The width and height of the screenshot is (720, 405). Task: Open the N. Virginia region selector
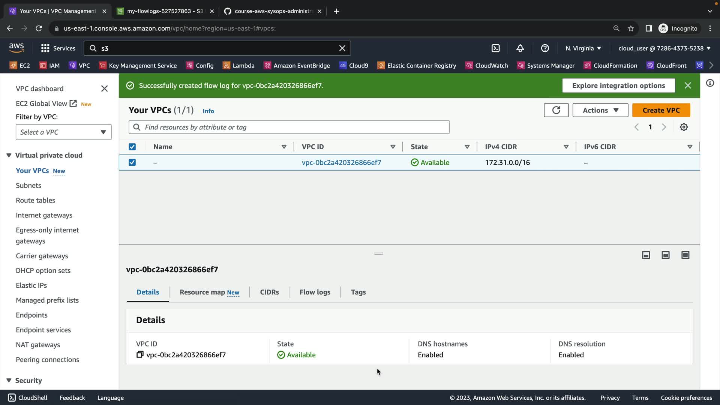(583, 48)
